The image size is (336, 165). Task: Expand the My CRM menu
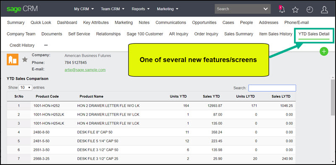(x=84, y=9)
